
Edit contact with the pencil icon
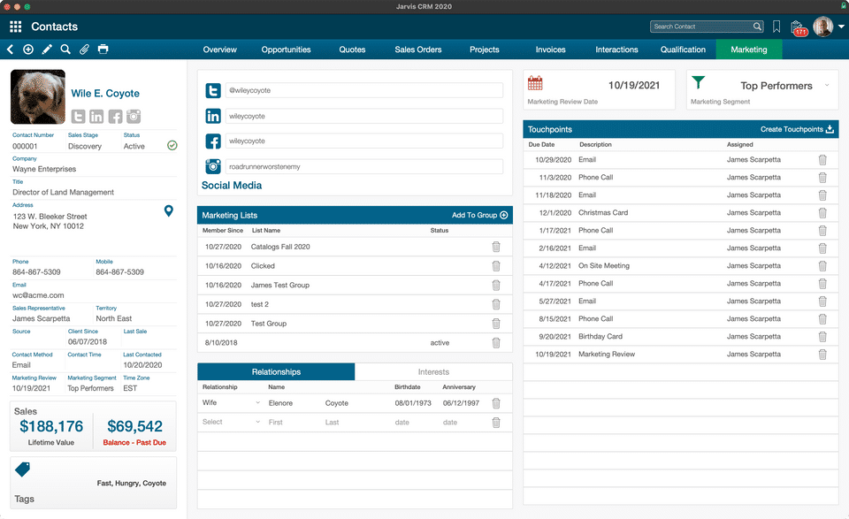point(47,50)
